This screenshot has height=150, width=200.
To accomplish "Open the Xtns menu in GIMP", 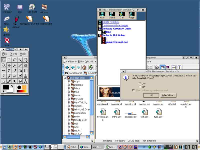I will coord(13,54).
